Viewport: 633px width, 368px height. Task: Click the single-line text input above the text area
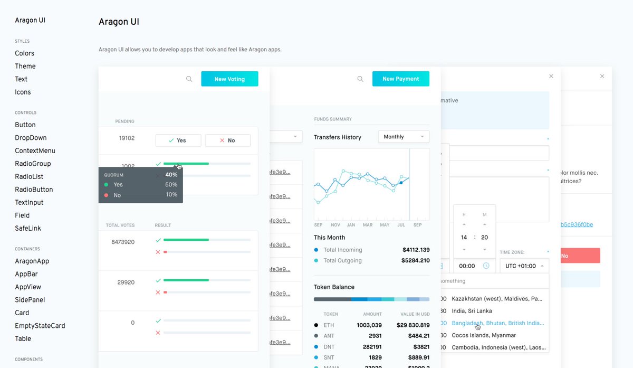(x=498, y=153)
